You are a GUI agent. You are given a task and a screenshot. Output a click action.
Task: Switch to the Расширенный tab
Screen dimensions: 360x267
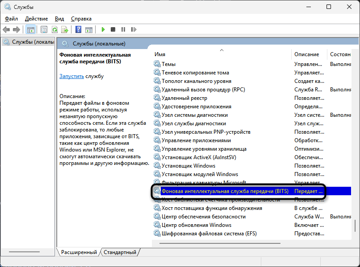[79, 252]
